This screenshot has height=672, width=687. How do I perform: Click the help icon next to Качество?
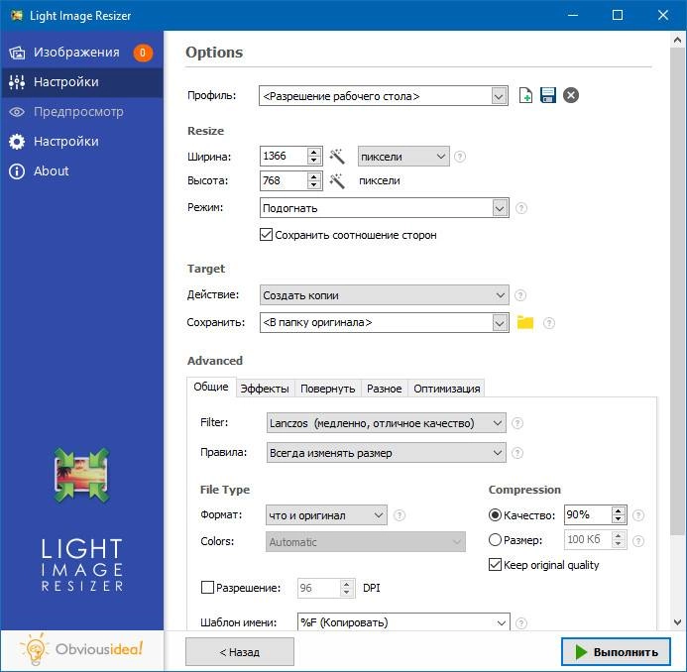coord(638,515)
